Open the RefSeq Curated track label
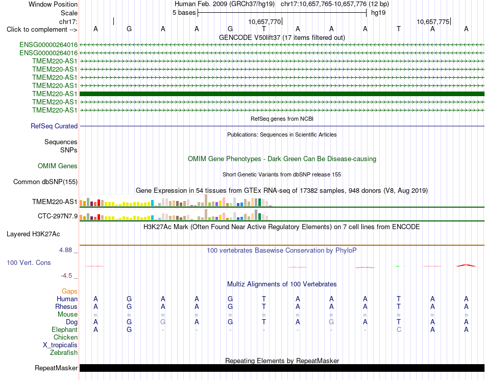Screen dimensions: 485x380 (54, 126)
